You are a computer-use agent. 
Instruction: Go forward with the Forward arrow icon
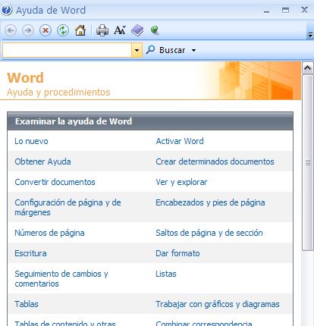[x=28, y=30]
